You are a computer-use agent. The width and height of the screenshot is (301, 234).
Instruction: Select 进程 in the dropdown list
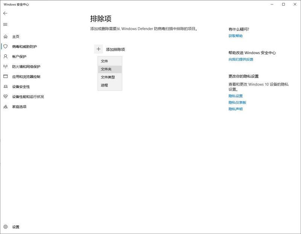(x=105, y=85)
